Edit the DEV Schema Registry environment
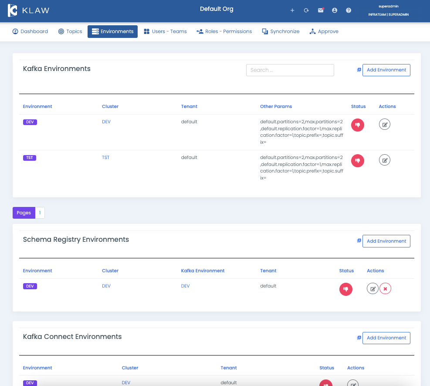This screenshot has height=386, width=430. pos(372,288)
